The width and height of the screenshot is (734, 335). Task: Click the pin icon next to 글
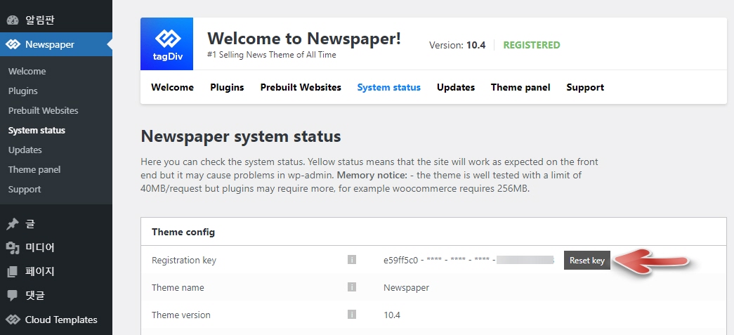13,224
